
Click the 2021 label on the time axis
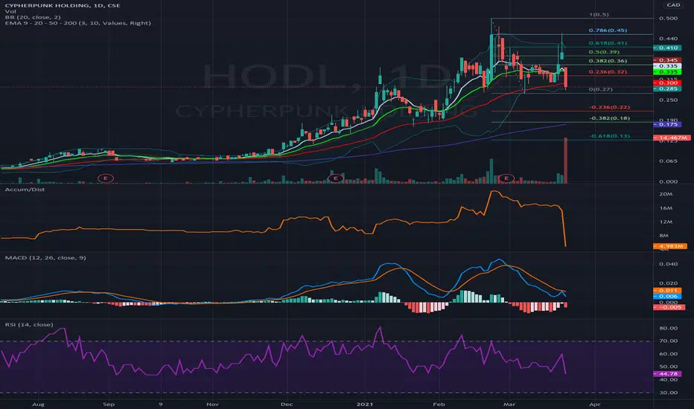pyautogui.click(x=365, y=404)
